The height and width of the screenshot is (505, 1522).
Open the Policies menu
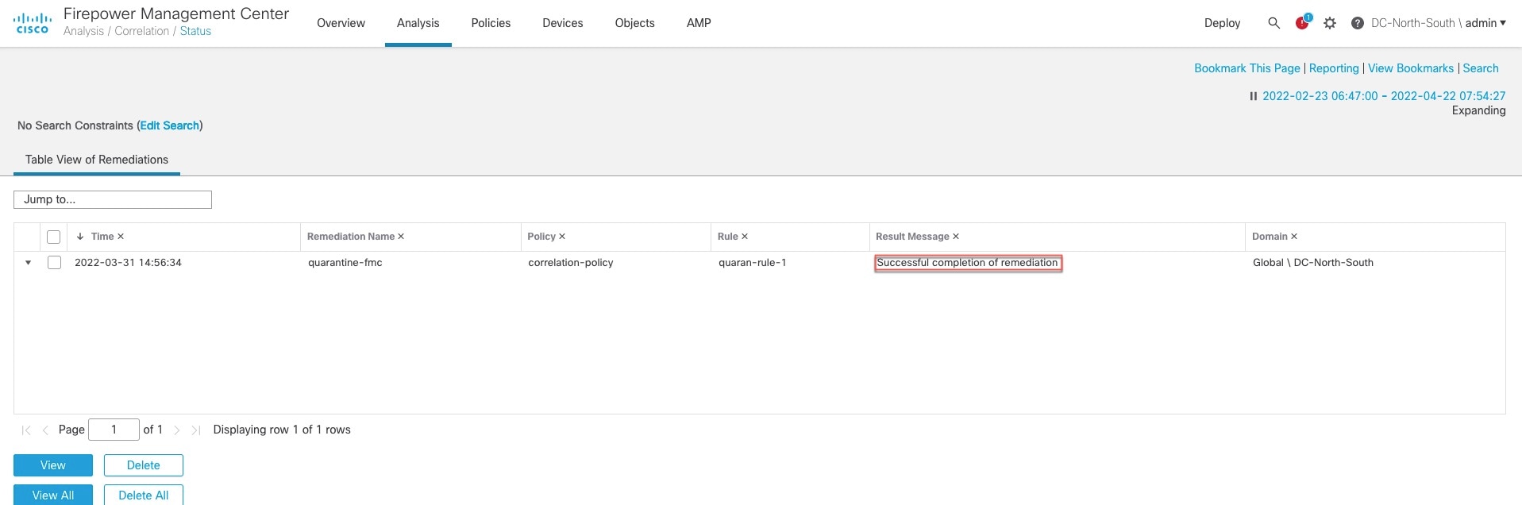coord(491,23)
